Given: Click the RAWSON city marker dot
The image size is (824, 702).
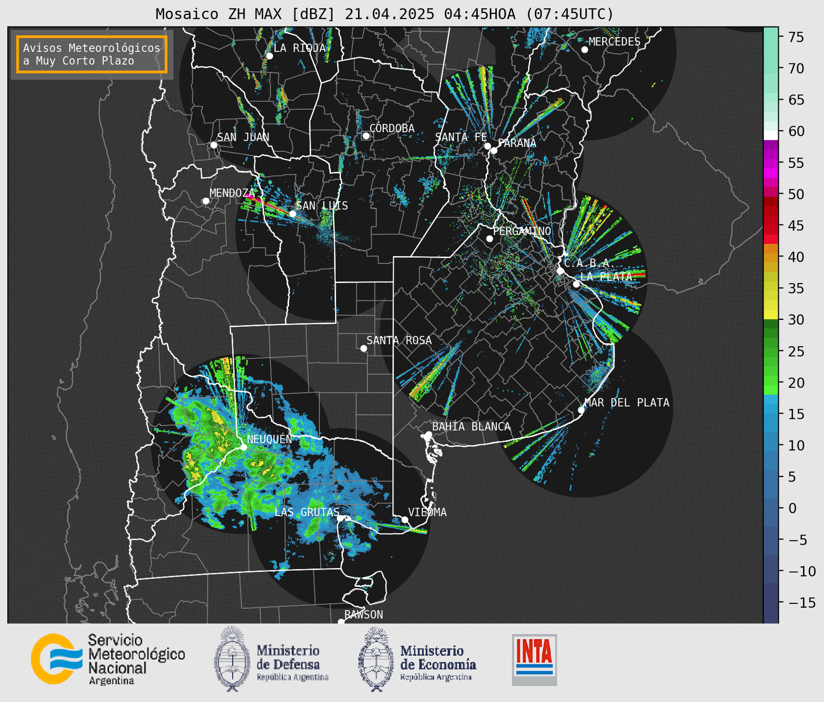Looking at the screenshot, I should (341, 621).
